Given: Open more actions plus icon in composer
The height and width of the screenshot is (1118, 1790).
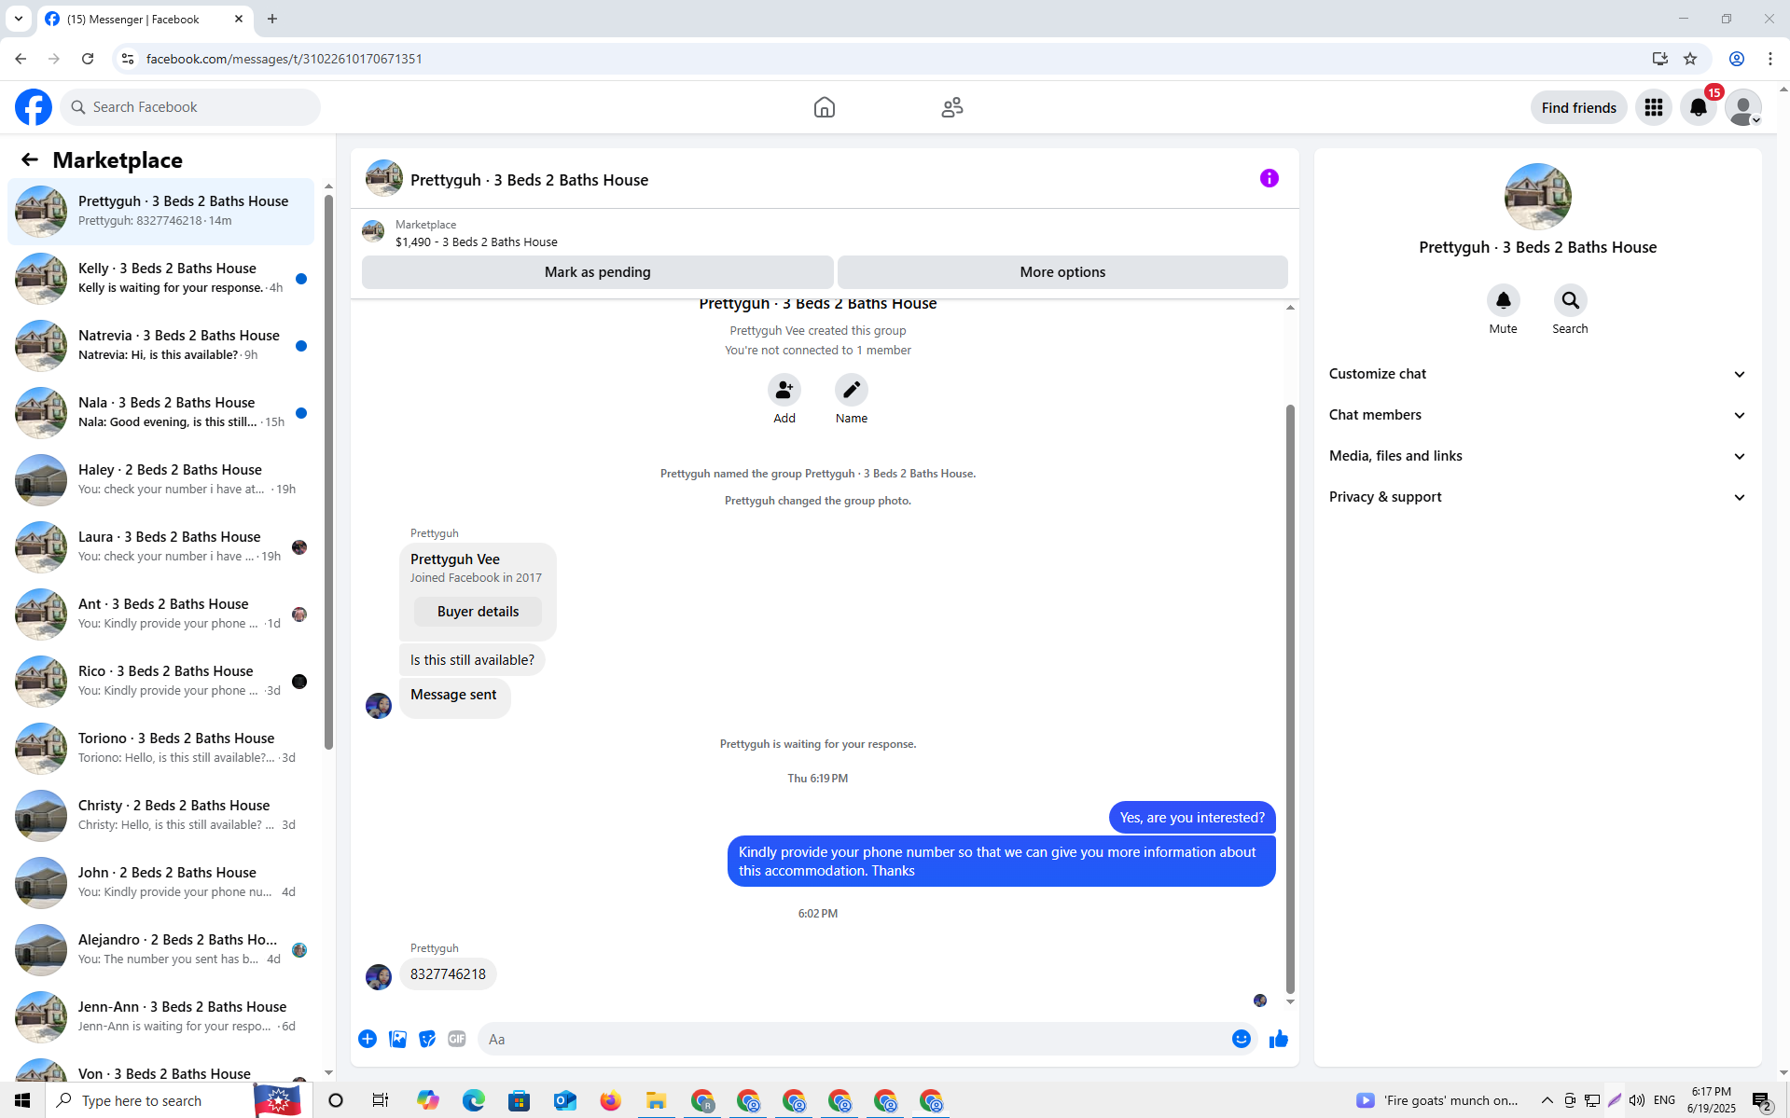Looking at the screenshot, I should (x=368, y=1039).
